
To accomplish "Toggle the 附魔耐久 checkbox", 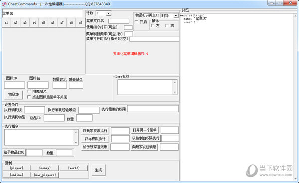I will [29, 91].
